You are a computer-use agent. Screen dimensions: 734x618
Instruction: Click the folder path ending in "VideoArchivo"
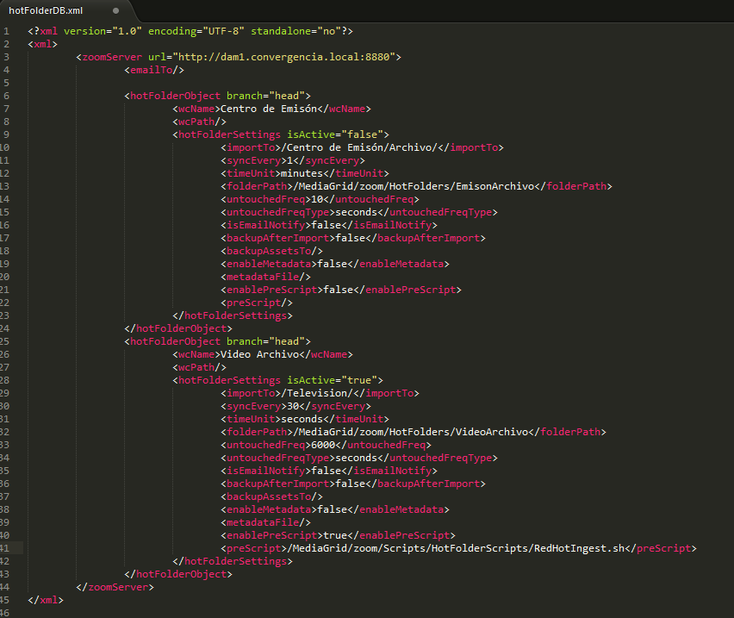coord(411,432)
